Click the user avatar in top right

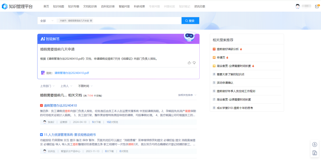(298, 6)
